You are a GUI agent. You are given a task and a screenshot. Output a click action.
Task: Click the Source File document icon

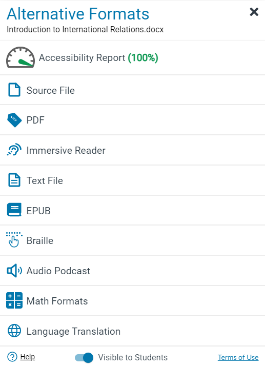(14, 90)
